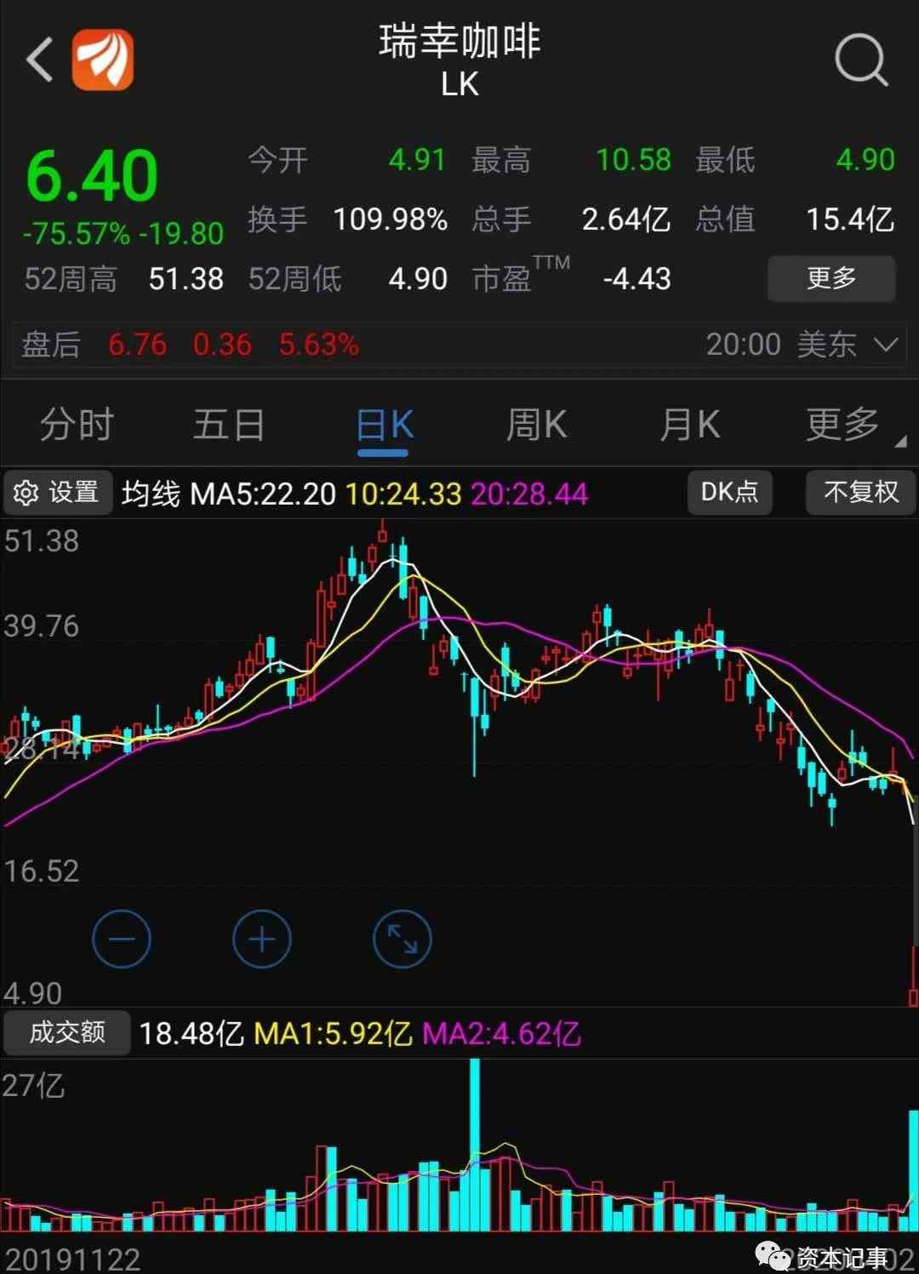Screen dimensions: 919x1274
Task: Tap the -75.57% change percentage
Action: (x=77, y=234)
